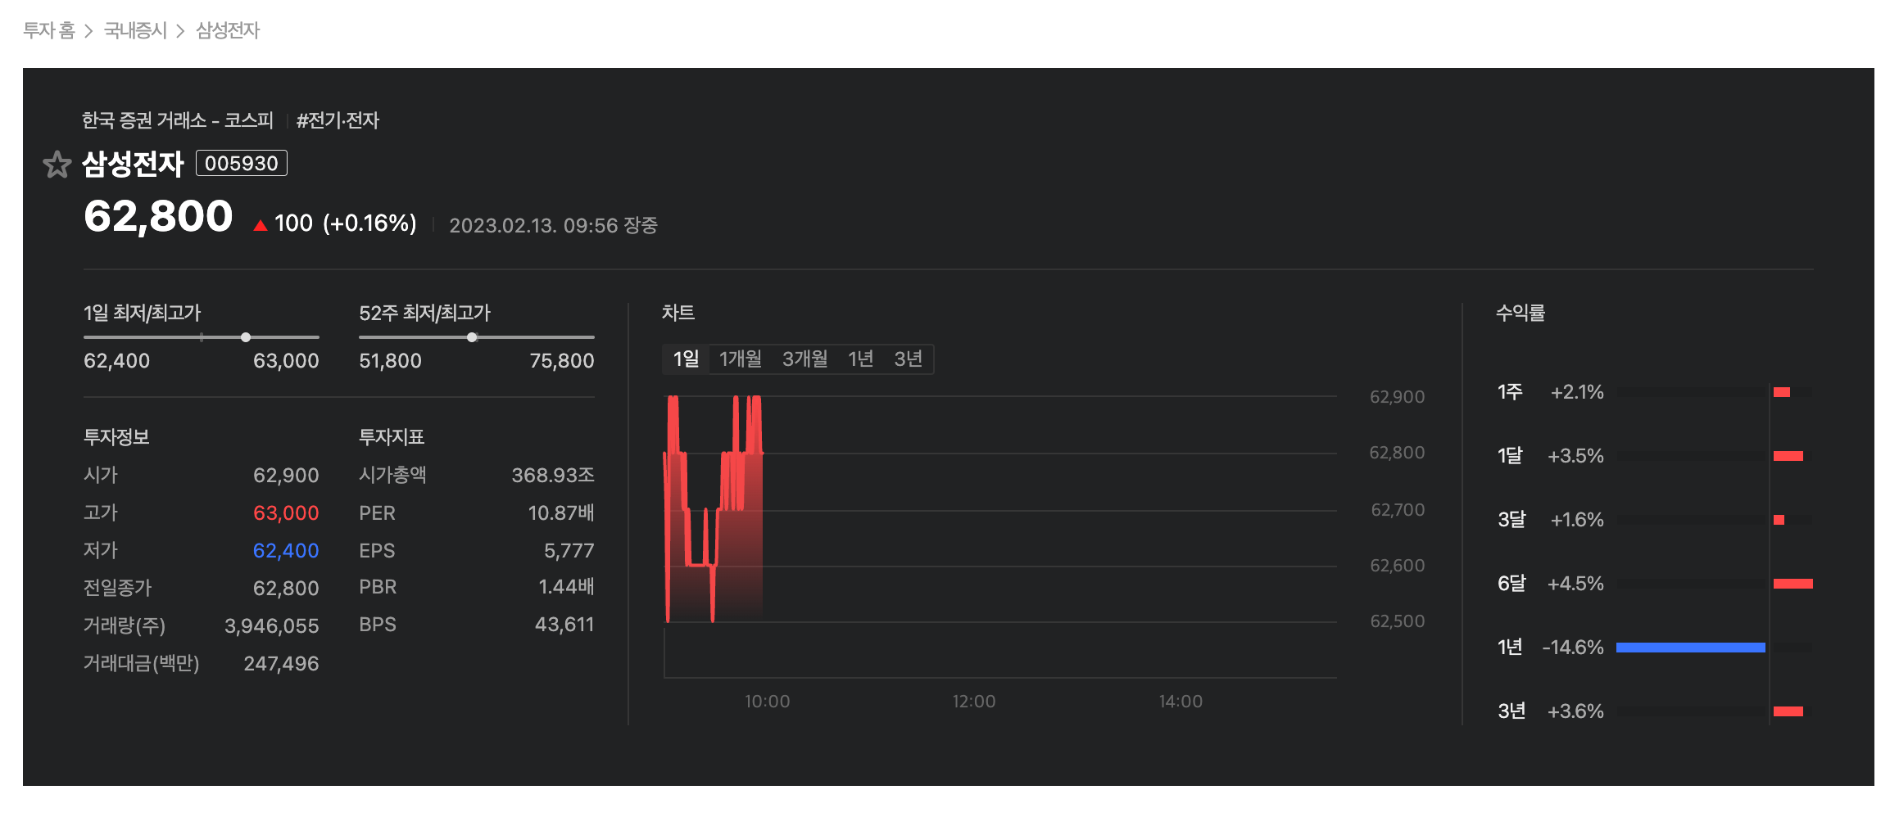Viewport: 1899px width, 817px height.
Task: Click the 12:00 chart time label
Action: click(973, 702)
